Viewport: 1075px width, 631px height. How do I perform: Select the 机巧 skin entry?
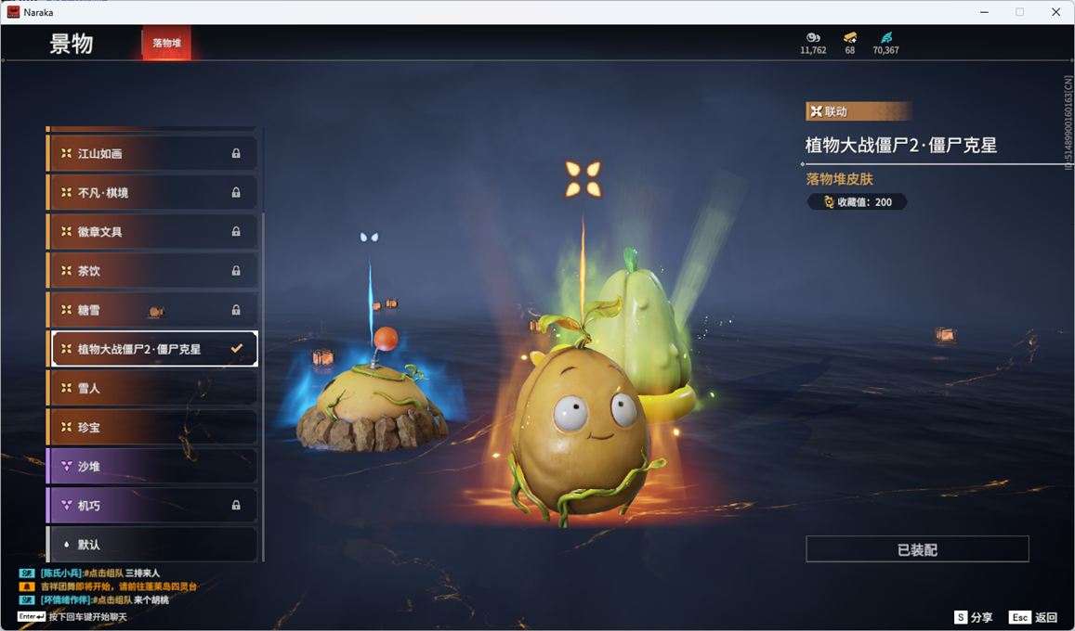coord(151,505)
